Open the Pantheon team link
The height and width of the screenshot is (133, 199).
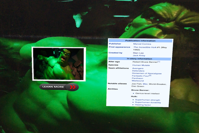(x=137, y=78)
